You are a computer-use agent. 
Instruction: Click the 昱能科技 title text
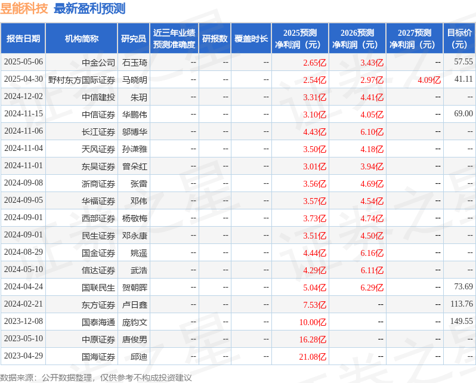tap(24, 8)
